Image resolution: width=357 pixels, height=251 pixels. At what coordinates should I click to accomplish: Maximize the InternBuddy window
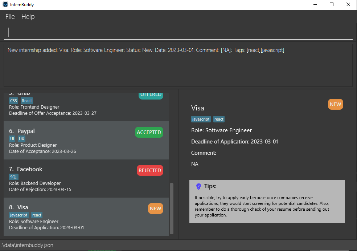[332, 5]
